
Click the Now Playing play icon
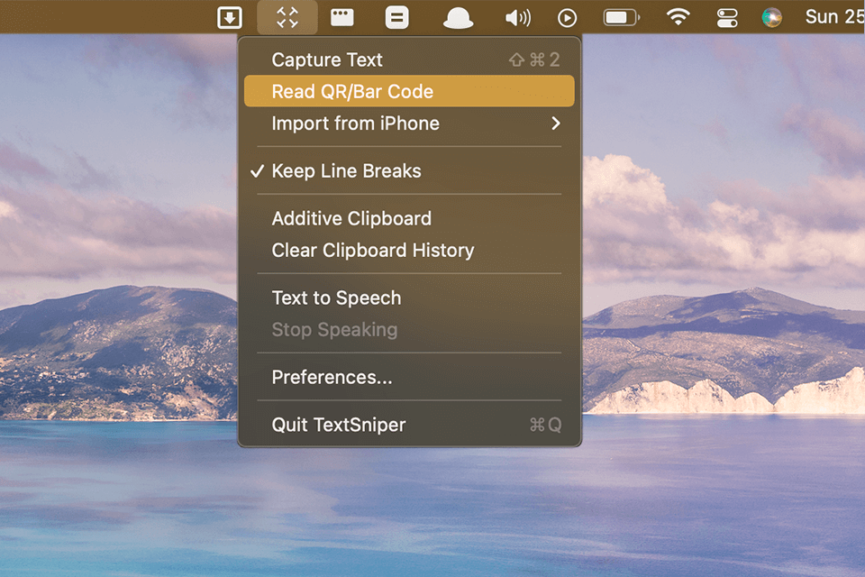[x=567, y=18]
